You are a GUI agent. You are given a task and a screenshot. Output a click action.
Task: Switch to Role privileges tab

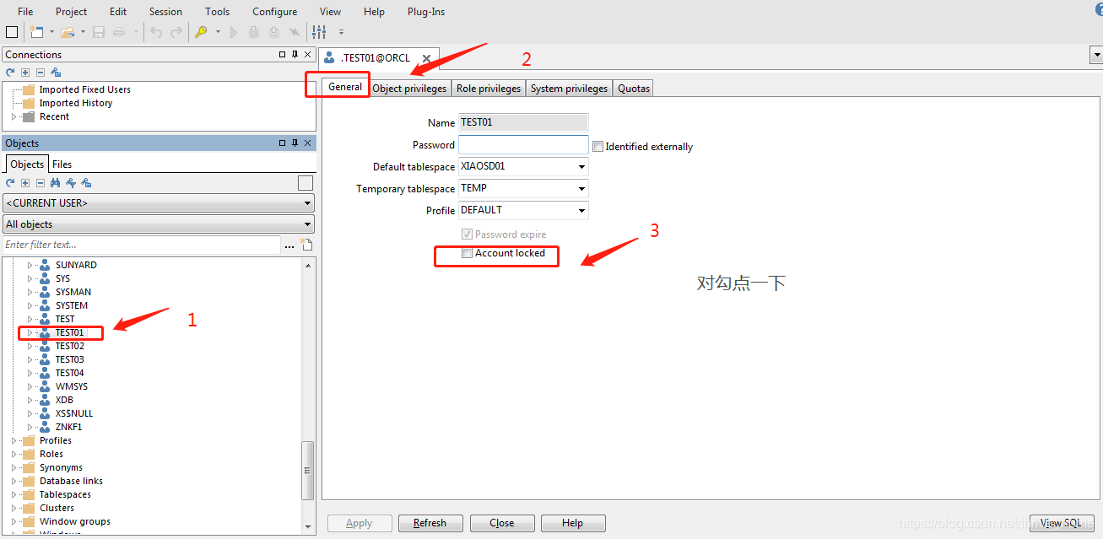click(x=489, y=89)
